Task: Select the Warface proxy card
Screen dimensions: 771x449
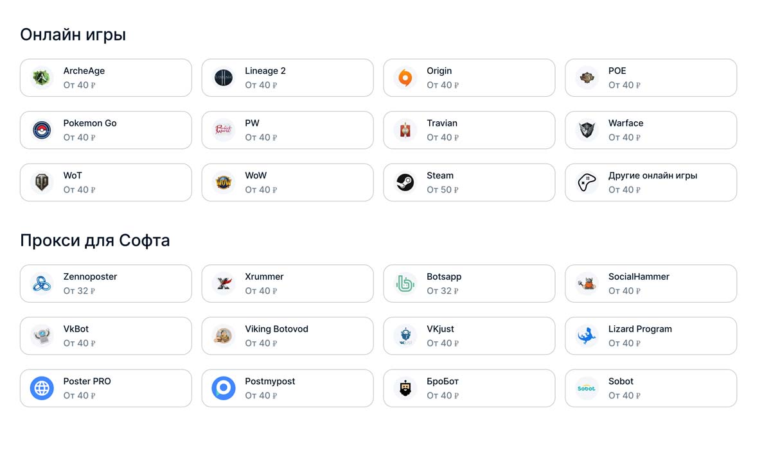Action: (651, 130)
